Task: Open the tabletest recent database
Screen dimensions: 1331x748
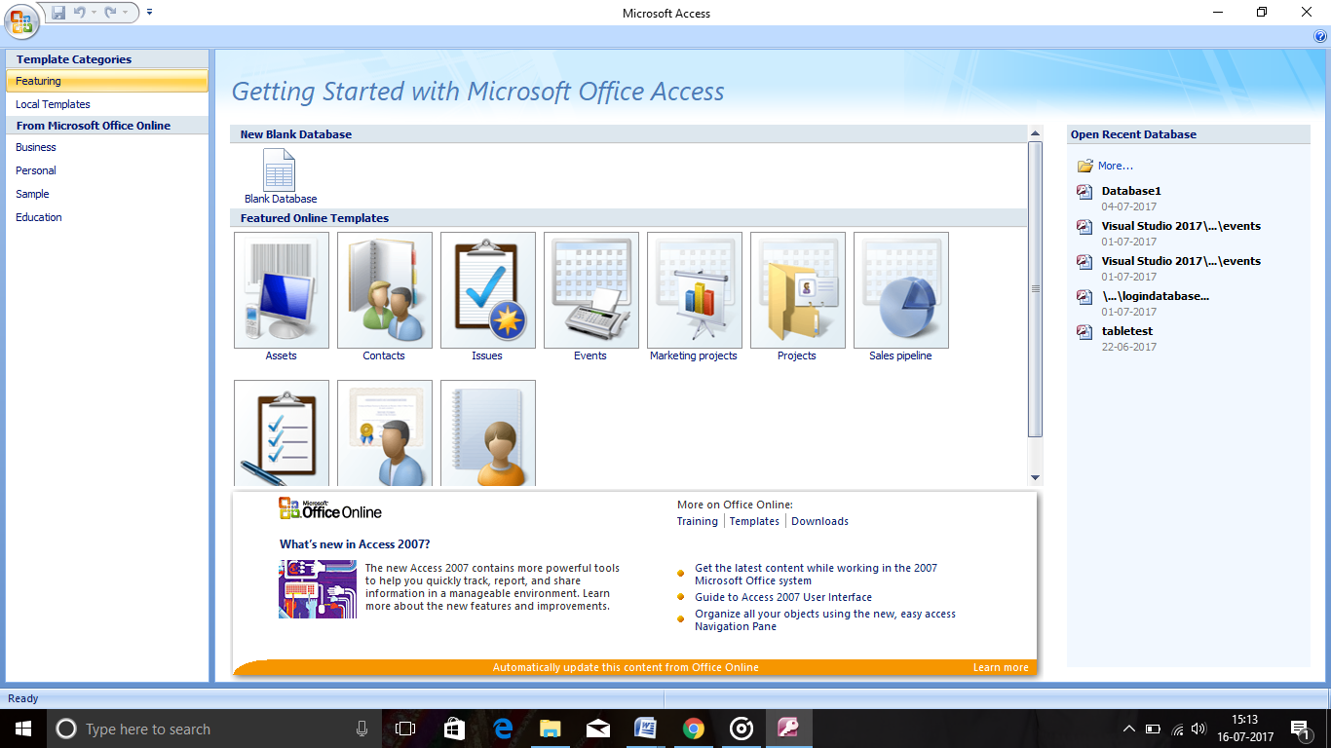Action: (1127, 331)
